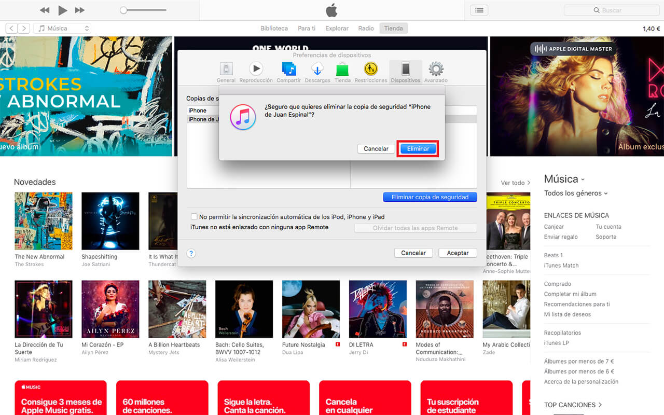The image size is (664, 415).
Task: Open the Canjear link
Action: point(554,227)
